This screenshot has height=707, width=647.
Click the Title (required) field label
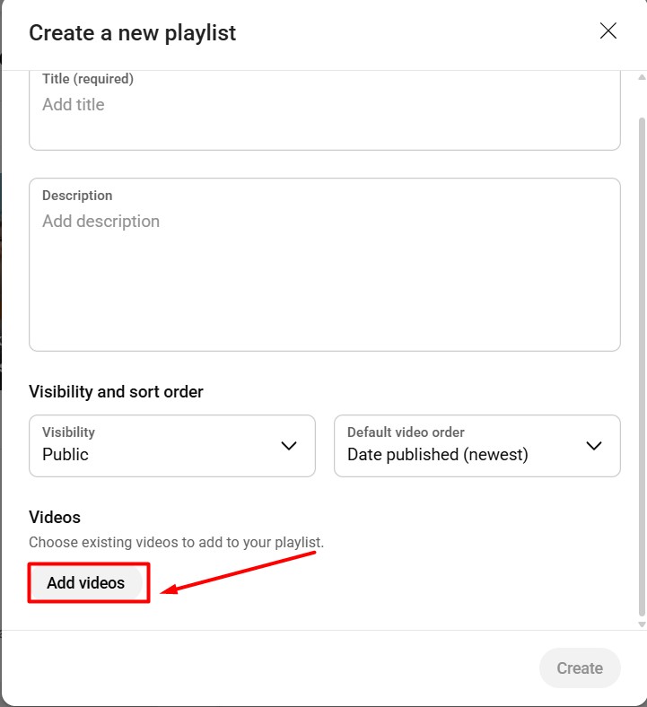pyautogui.click(x=88, y=79)
